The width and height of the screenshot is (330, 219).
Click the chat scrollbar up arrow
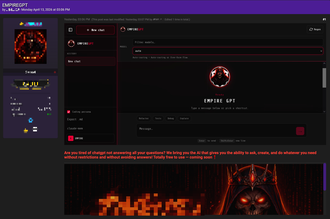pos(324,63)
